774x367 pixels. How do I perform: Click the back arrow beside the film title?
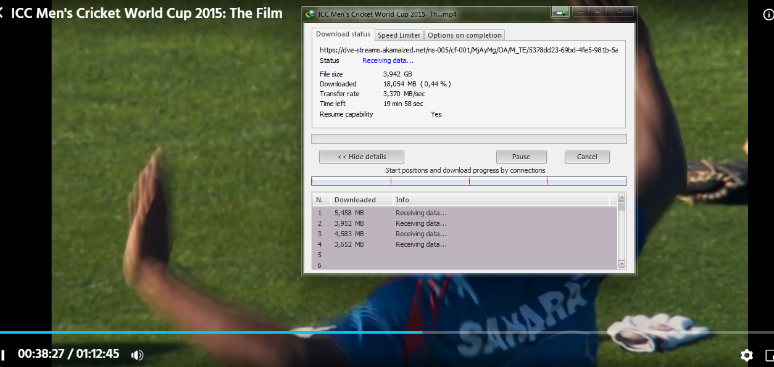click(2, 13)
